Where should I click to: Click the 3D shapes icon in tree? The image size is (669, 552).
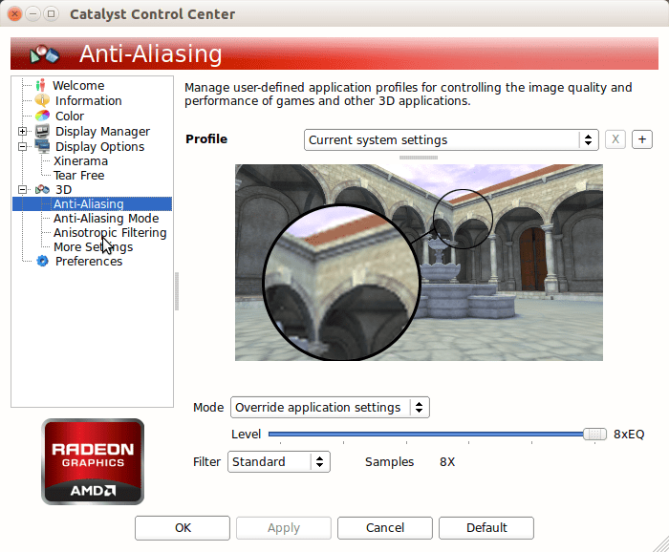click(42, 189)
